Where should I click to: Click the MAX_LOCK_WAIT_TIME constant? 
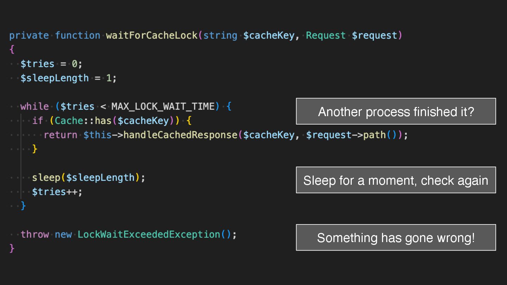163,107
